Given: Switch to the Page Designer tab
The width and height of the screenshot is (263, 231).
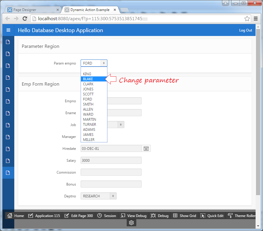Looking at the screenshot, I should coord(33,10).
